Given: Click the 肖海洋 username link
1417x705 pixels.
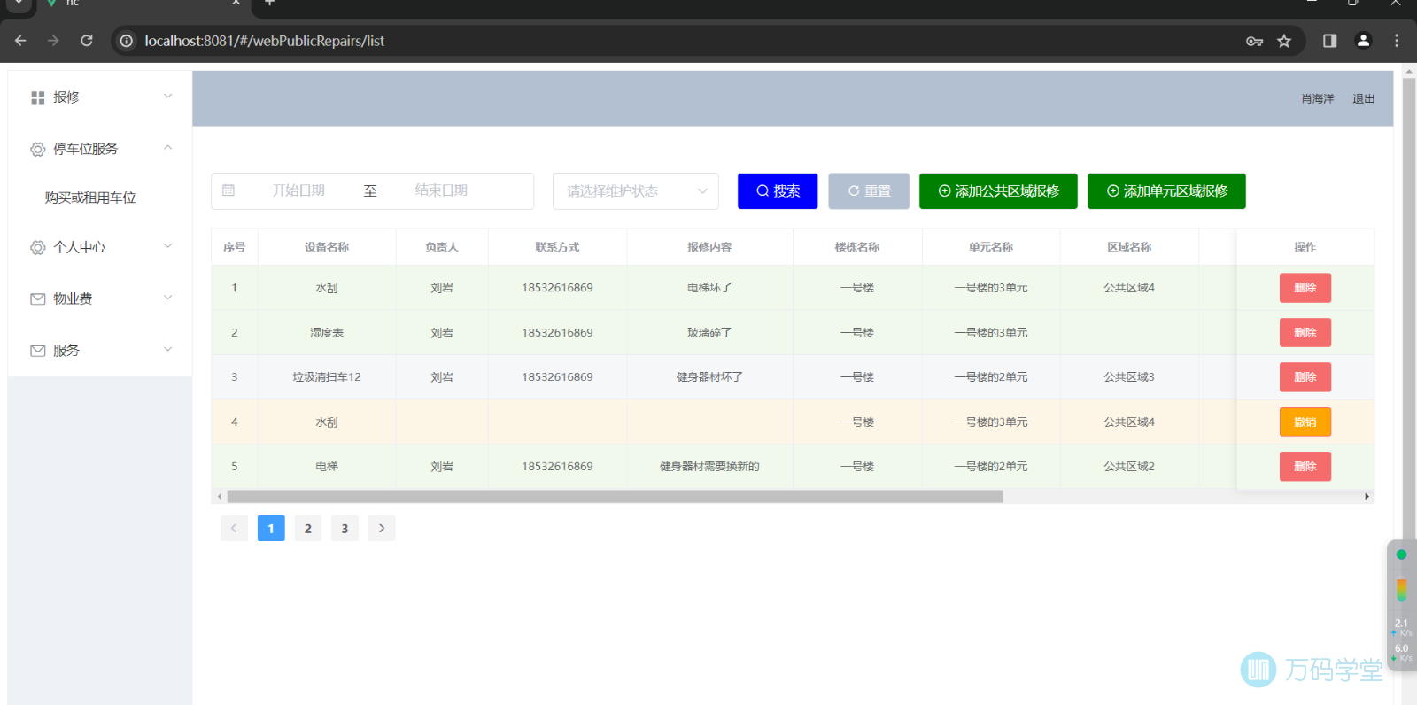Looking at the screenshot, I should pyautogui.click(x=1317, y=99).
